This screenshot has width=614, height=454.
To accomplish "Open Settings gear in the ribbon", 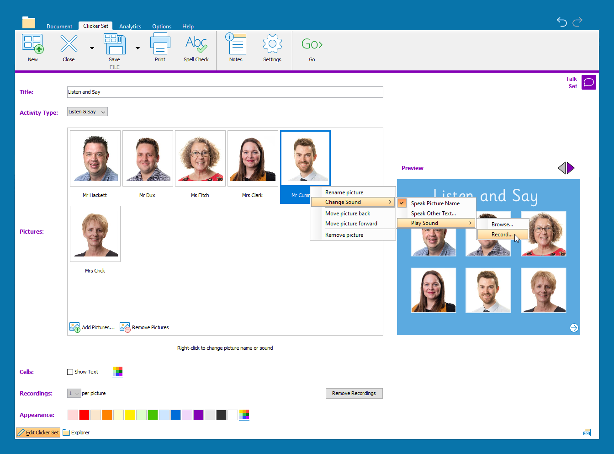I will (272, 44).
